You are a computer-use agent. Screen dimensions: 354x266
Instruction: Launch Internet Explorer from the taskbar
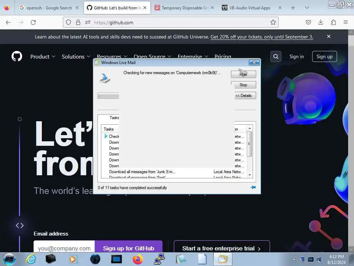click(x=31, y=259)
